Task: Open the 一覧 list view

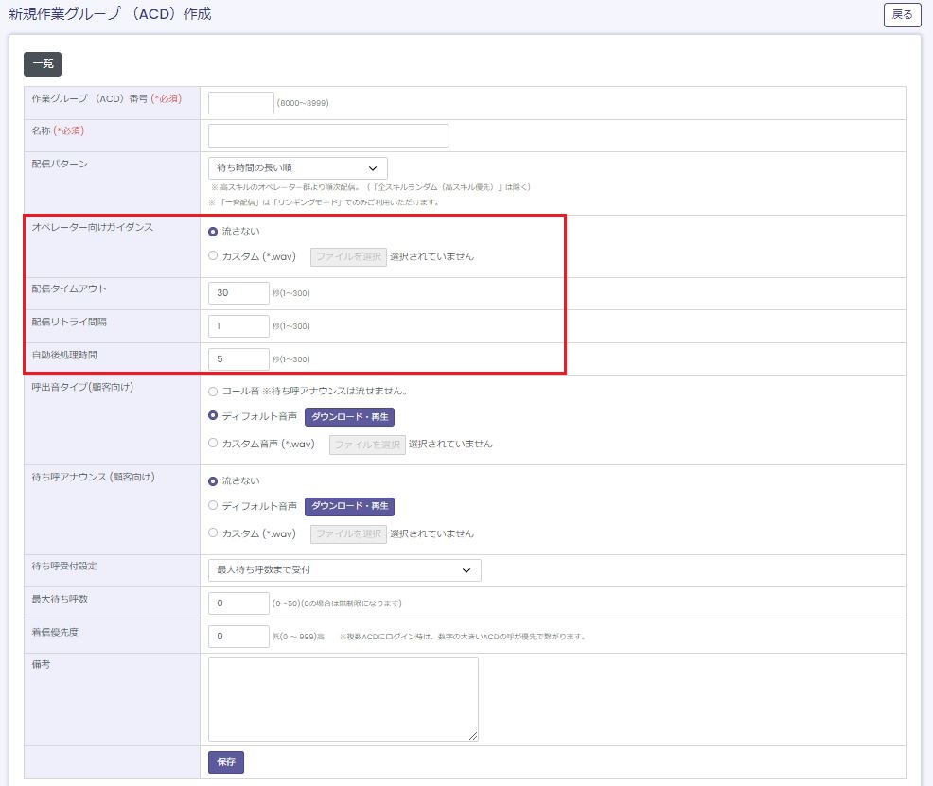Action: coord(43,64)
